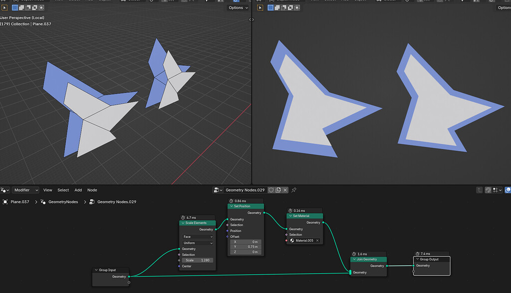The height and width of the screenshot is (293, 511).
Task: Click the left viewport tweak tool icon
Action: [4, 7]
